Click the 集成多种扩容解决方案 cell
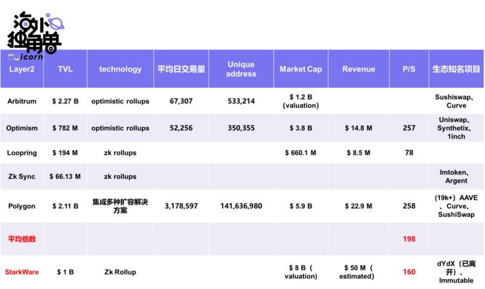This screenshot has width=485, height=289. (x=120, y=206)
